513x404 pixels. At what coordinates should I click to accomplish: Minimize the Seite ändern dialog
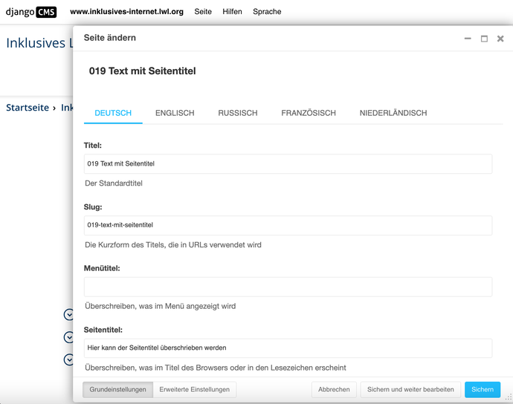coord(468,39)
